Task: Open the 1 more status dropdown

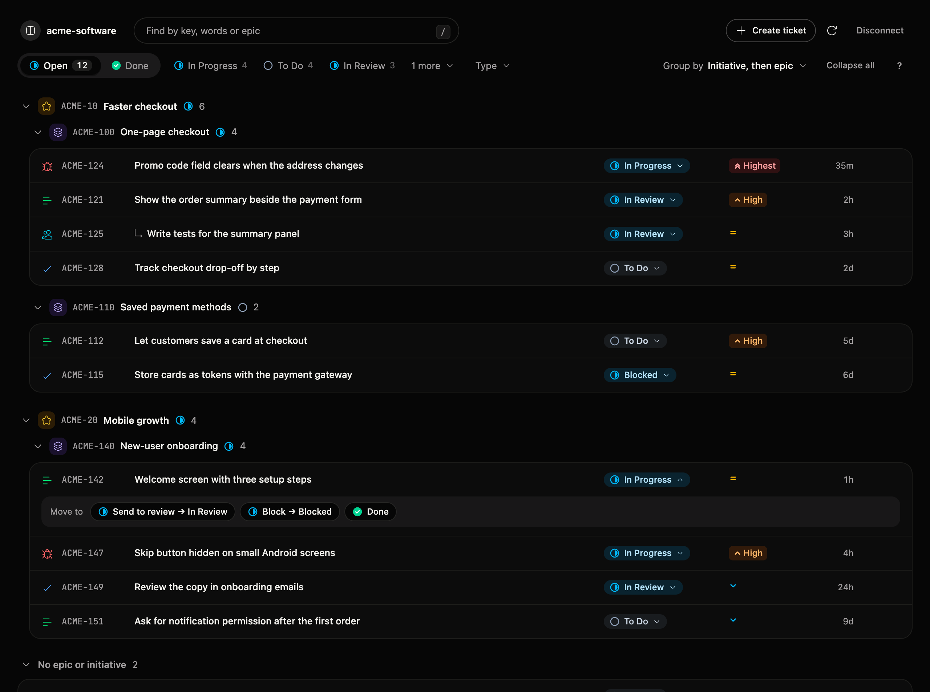Action: click(x=432, y=66)
